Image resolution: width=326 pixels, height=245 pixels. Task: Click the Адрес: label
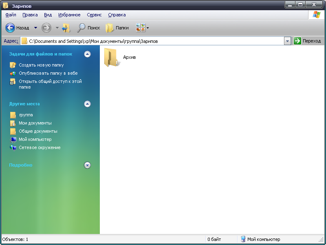(x=11, y=41)
